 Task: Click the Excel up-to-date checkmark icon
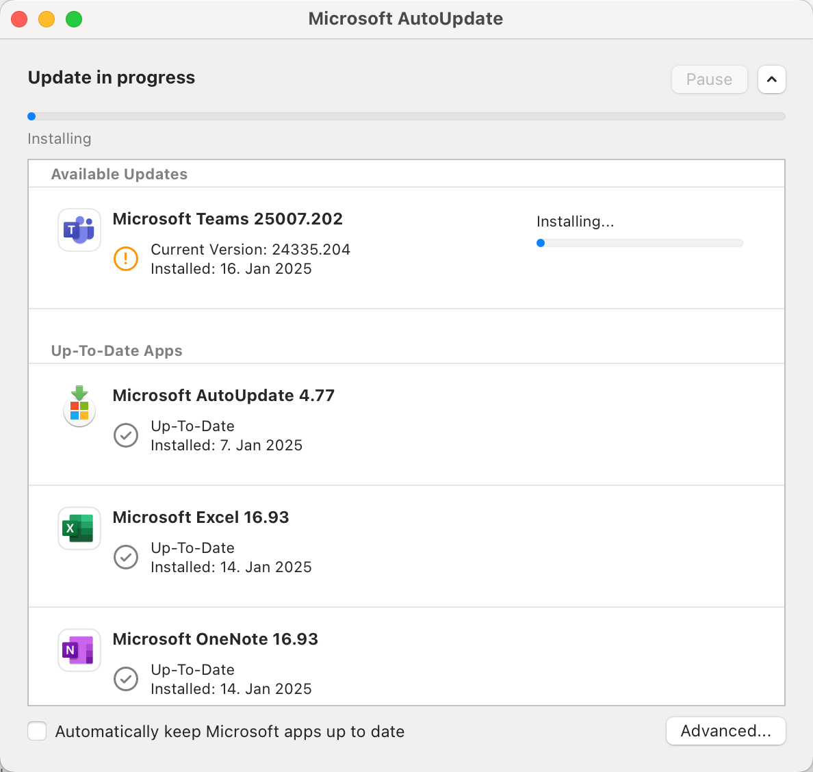(126, 557)
